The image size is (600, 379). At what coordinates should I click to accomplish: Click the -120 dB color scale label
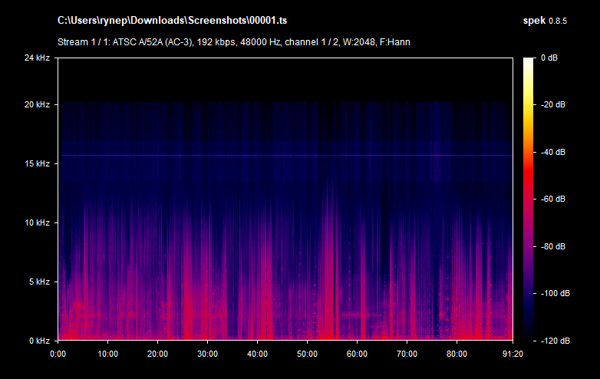click(x=555, y=341)
